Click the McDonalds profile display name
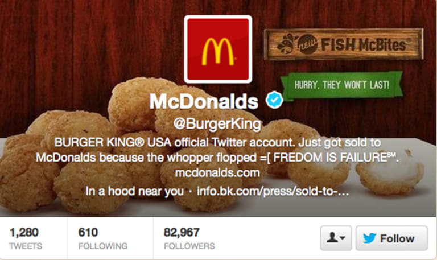Image resolution: width=437 pixels, height=260 pixels. pos(204,101)
